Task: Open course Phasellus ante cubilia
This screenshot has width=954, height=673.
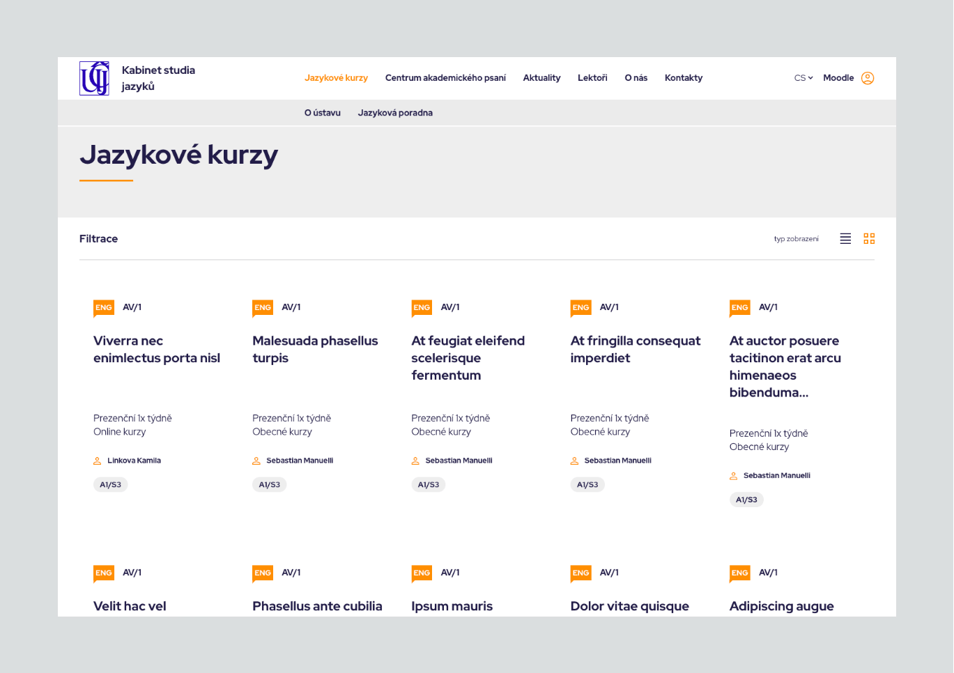Action: 317,606
